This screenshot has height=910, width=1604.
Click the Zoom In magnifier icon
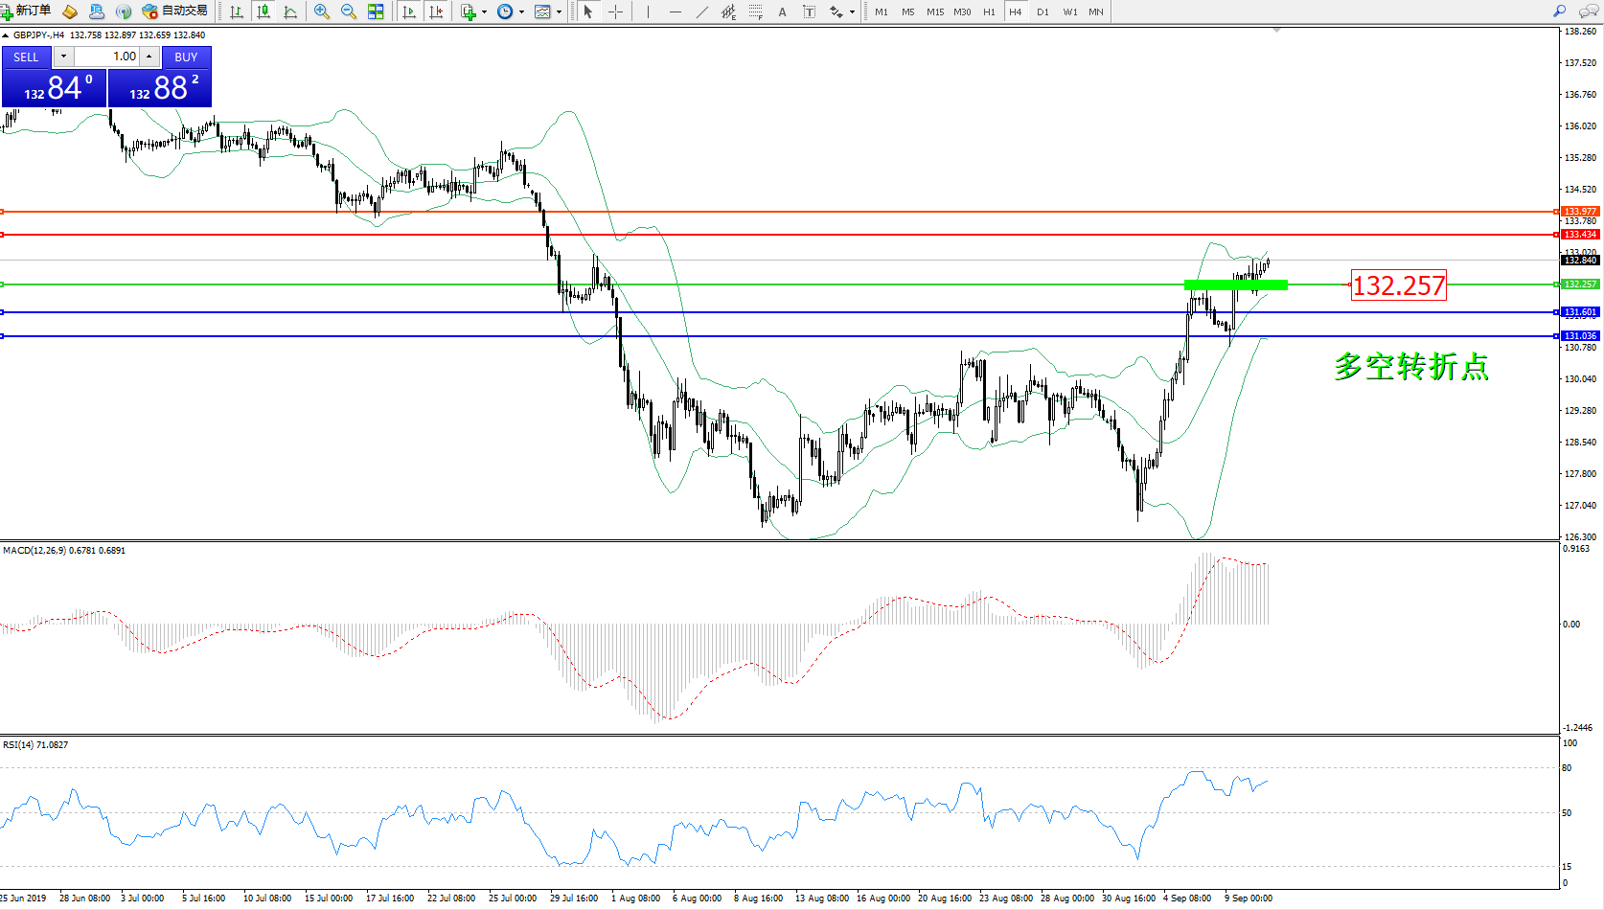pos(322,11)
